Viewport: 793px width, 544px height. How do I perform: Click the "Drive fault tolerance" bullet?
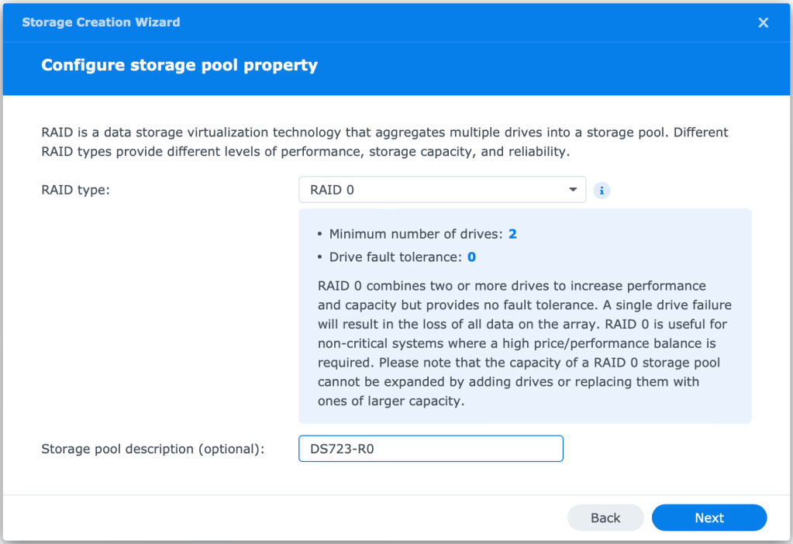[x=395, y=257]
